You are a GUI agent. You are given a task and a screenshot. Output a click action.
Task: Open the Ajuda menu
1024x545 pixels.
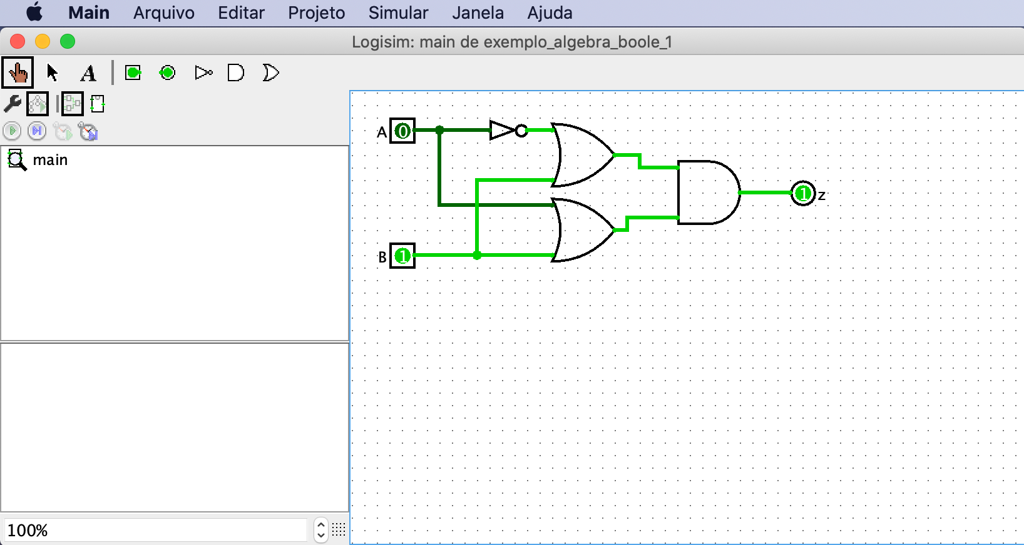[x=550, y=13]
